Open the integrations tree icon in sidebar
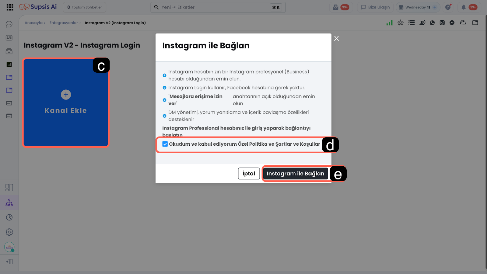 9,203
